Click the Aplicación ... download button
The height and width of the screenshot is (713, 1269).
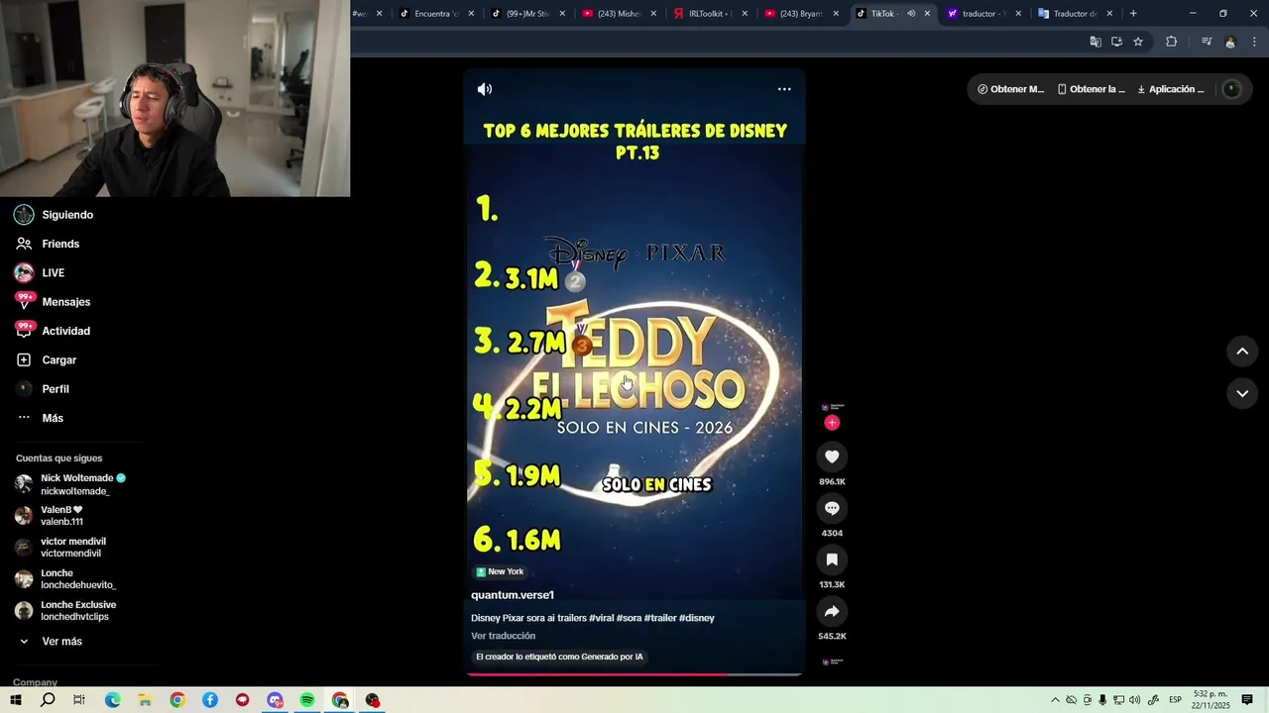coord(1171,89)
